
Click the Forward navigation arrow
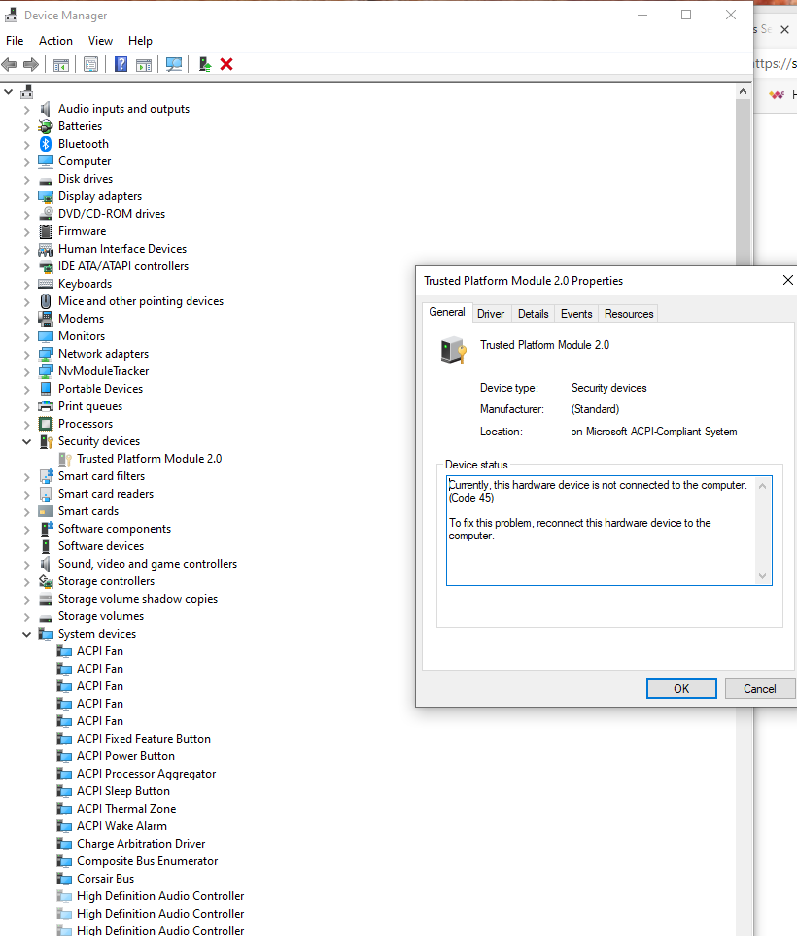[x=30, y=64]
